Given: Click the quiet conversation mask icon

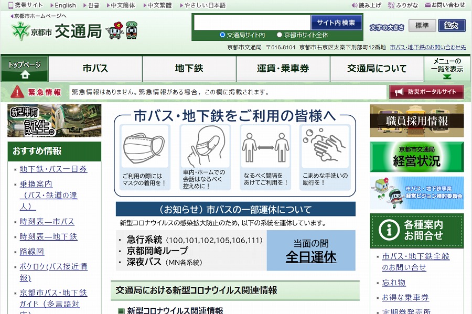Looking at the screenshot, I should coord(205,157).
